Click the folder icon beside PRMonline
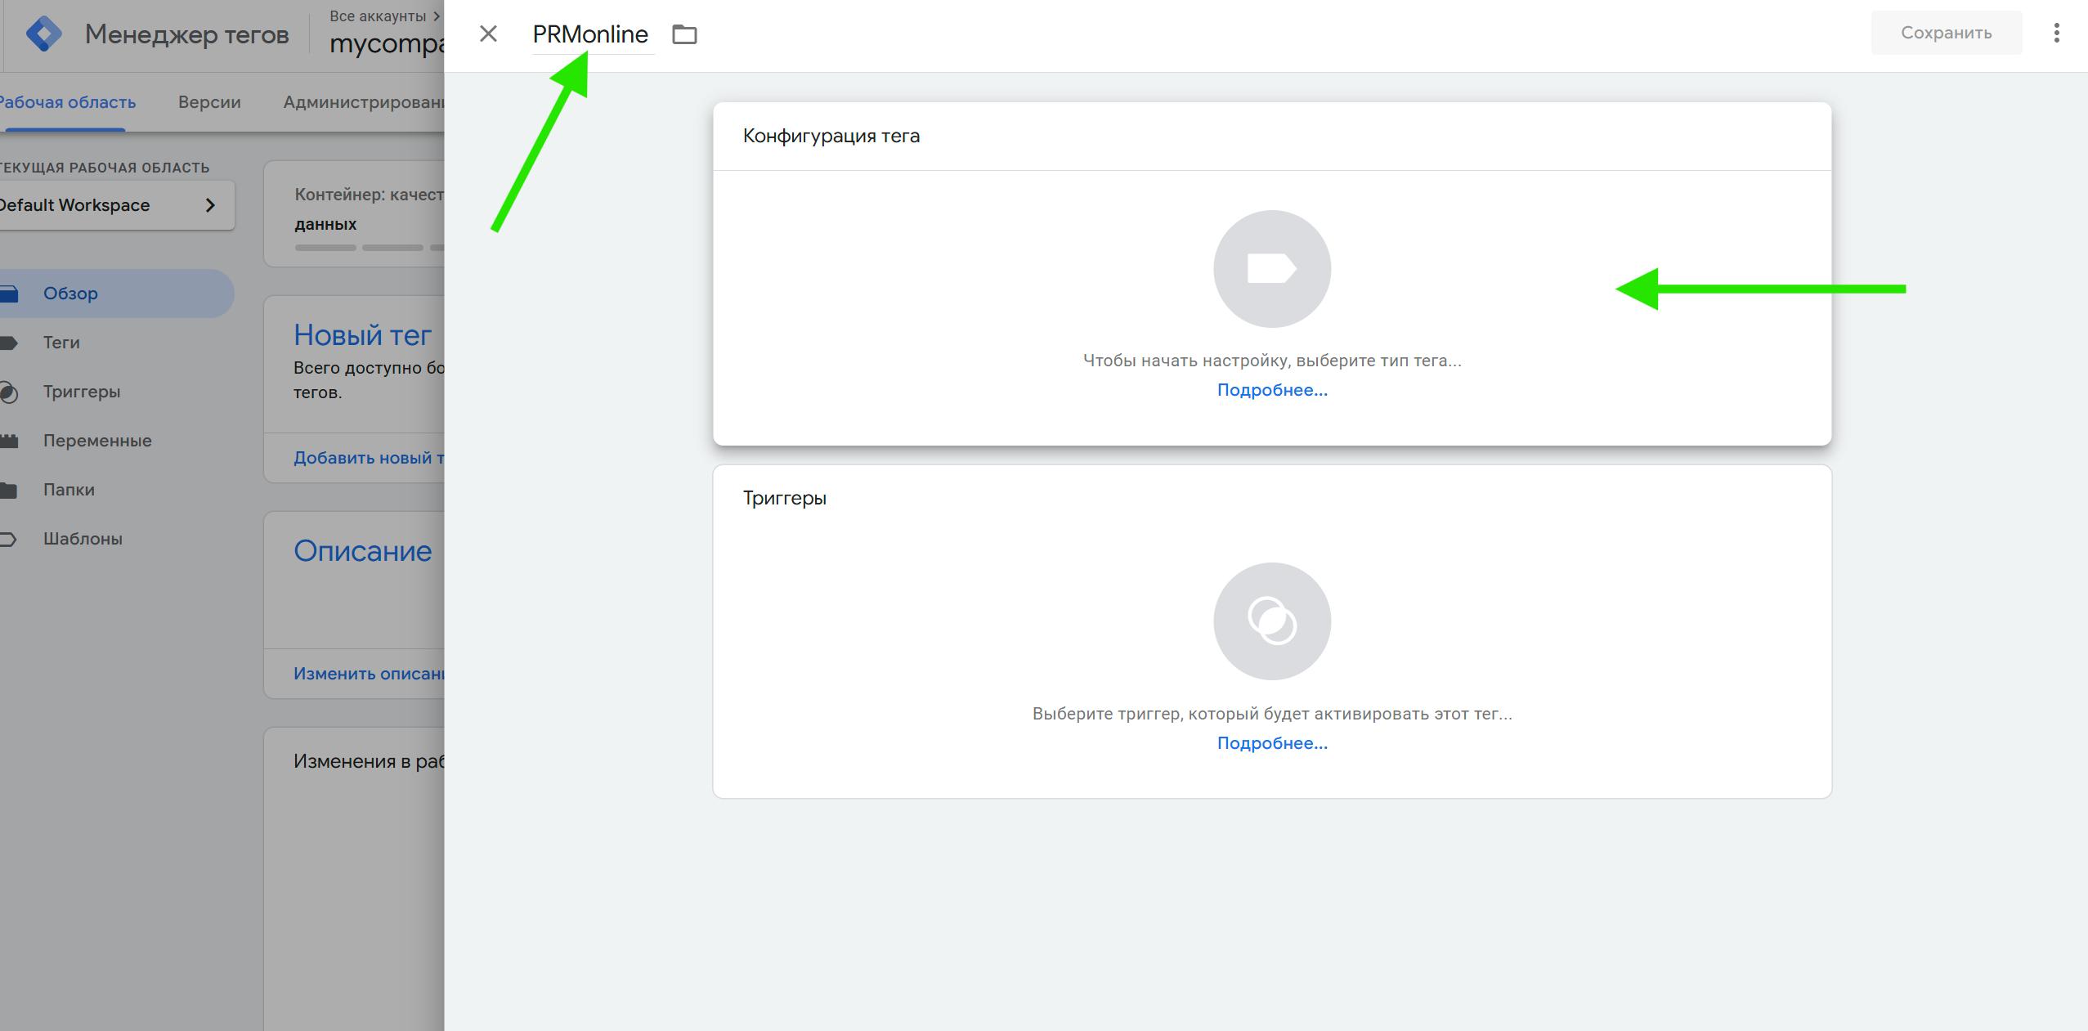2088x1031 pixels. point(684,34)
